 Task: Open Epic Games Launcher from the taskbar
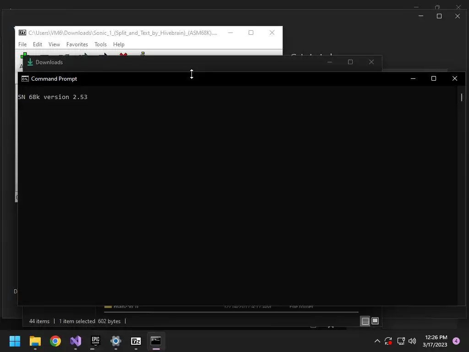[x=95, y=341]
